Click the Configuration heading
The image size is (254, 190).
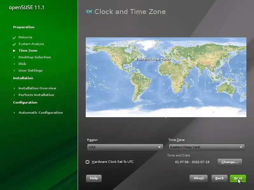(x=25, y=102)
